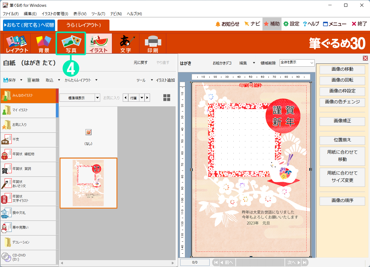Open the 標準順表示 sort dropdown
Viewport: 370px width, 267px height.
[97, 98]
